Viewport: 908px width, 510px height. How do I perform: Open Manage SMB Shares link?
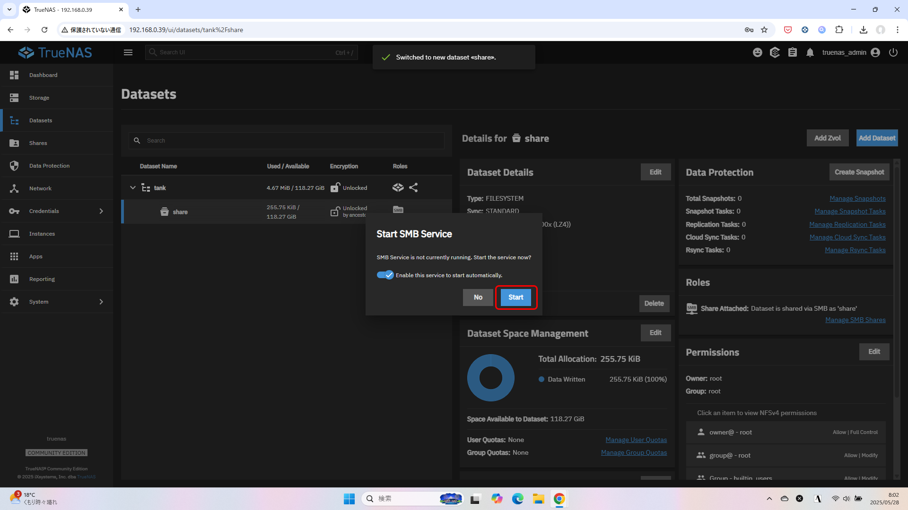(855, 320)
